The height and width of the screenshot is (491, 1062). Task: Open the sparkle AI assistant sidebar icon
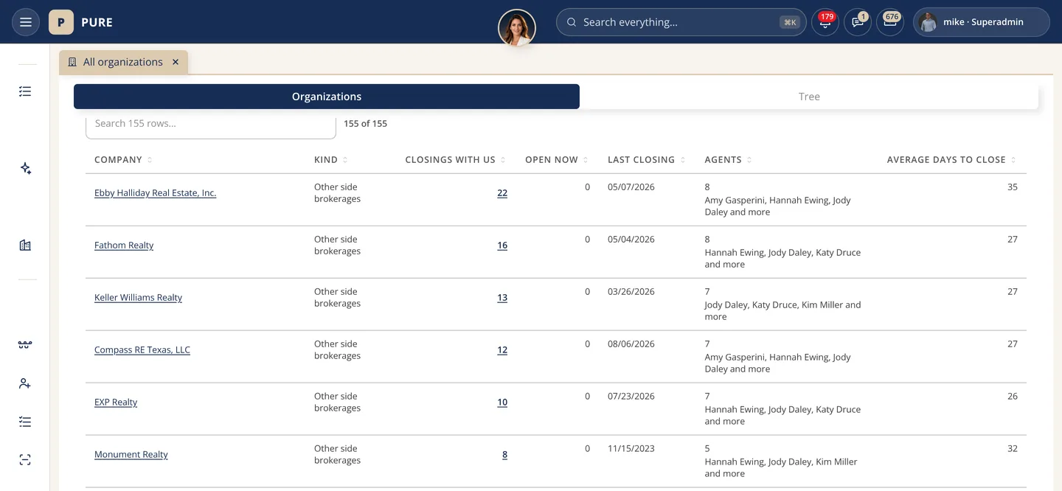point(25,169)
